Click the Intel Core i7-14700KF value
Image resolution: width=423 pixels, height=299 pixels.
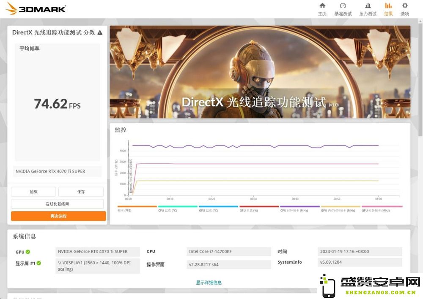[x=229, y=252]
